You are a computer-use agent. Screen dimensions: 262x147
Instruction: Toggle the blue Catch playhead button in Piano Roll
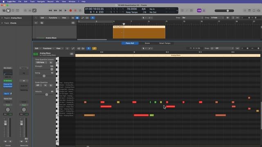coord(88,48)
